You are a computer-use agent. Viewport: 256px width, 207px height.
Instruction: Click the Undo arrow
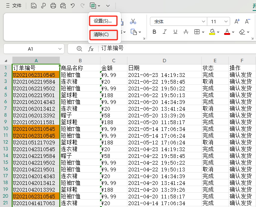click(x=73, y=6)
